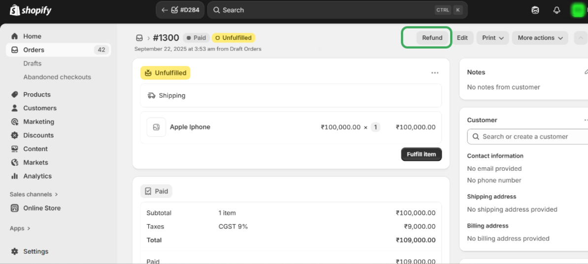Open Analytics in the sidebar
Viewport: 588px width, 264px height.
coord(37,176)
